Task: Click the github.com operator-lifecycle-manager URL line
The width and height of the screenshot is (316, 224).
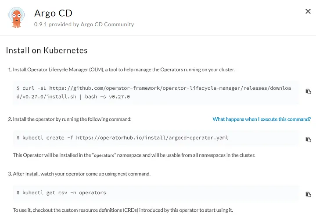Action: coord(154,88)
